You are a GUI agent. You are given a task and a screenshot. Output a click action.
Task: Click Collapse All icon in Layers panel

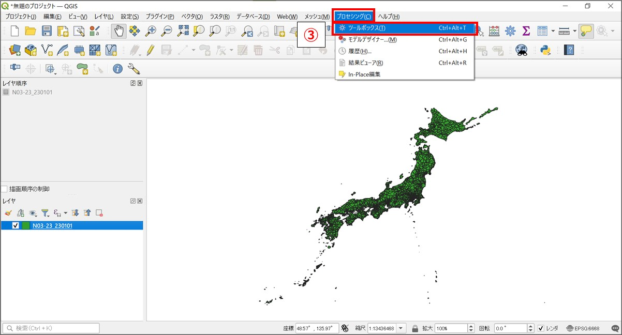(x=87, y=212)
